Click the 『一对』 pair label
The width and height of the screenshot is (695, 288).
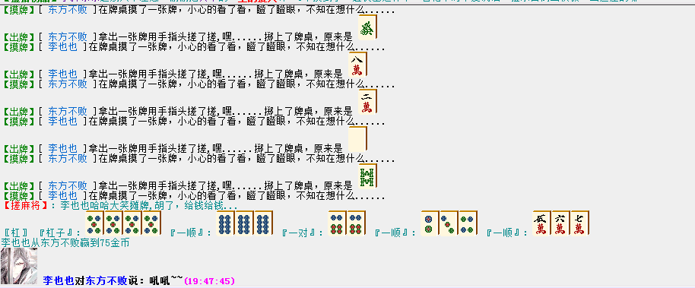point(303,233)
